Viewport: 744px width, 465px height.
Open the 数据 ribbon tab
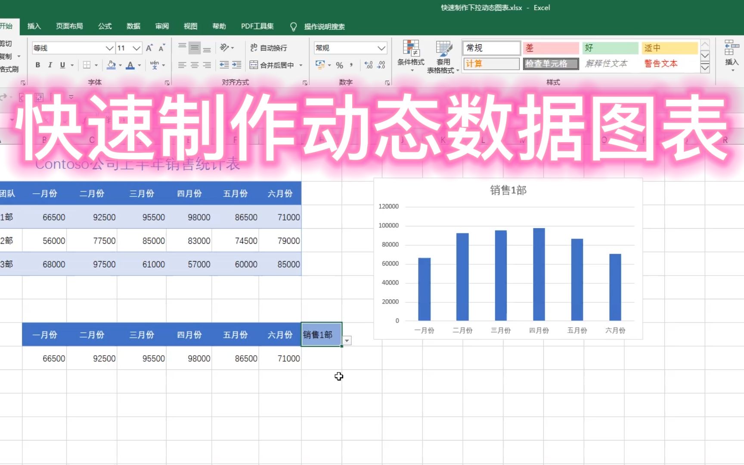click(x=133, y=26)
